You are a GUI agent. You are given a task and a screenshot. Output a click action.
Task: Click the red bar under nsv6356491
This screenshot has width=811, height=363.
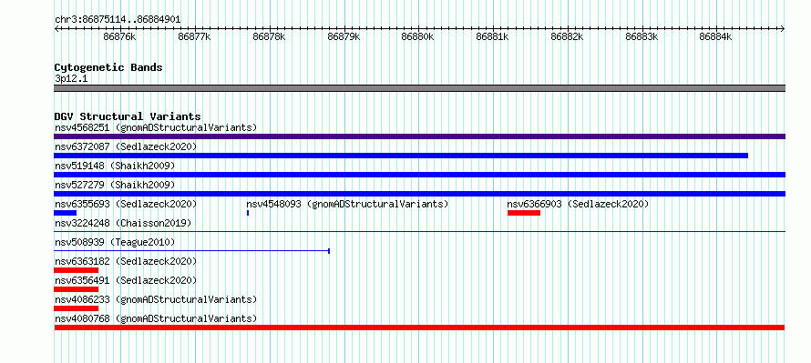(76, 289)
